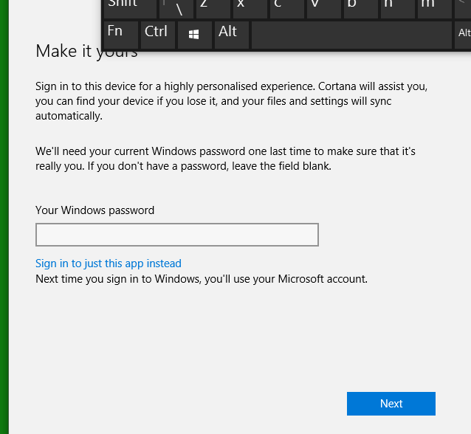This screenshot has width=471, height=434.
Task: Tap the v key on keyboard
Action: coord(324,9)
